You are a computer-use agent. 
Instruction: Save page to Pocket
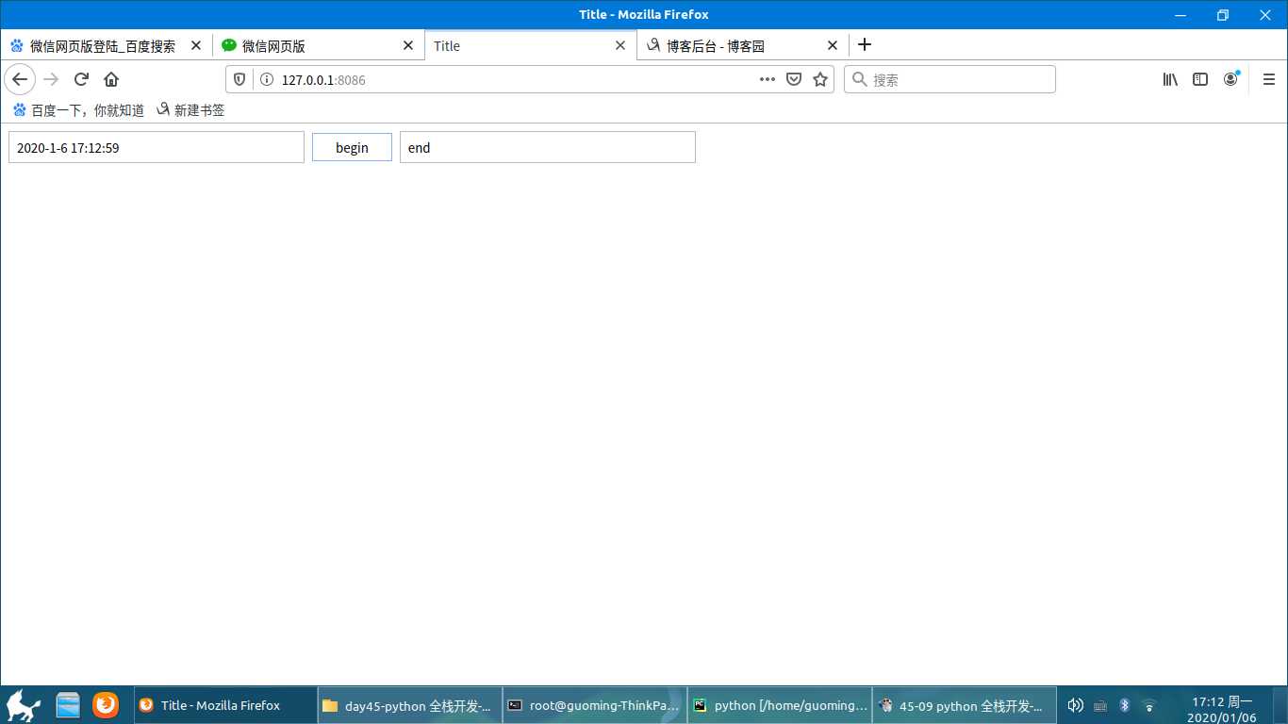pos(794,80)
